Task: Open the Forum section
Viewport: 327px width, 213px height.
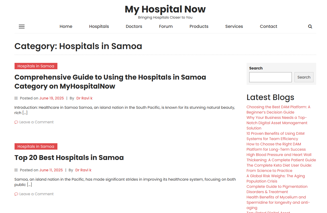Action: (x=166, y=26)
